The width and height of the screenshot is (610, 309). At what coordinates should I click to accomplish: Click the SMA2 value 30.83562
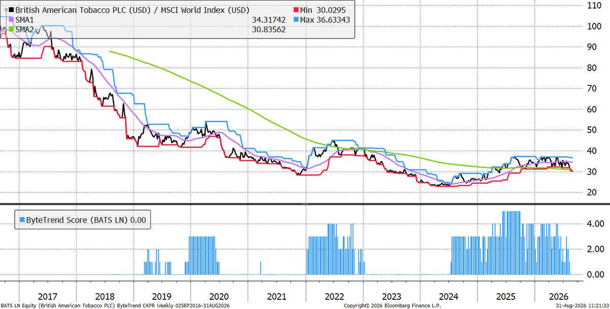tap(269, 30)
